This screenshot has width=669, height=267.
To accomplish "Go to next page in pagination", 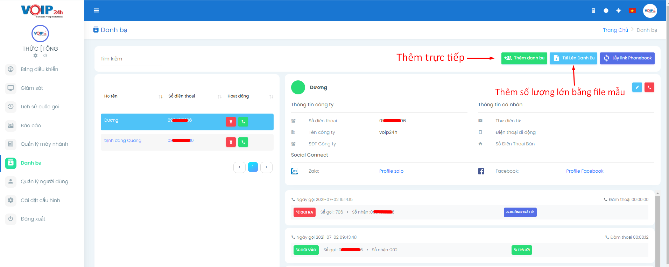I will click(x=266, y=167).
